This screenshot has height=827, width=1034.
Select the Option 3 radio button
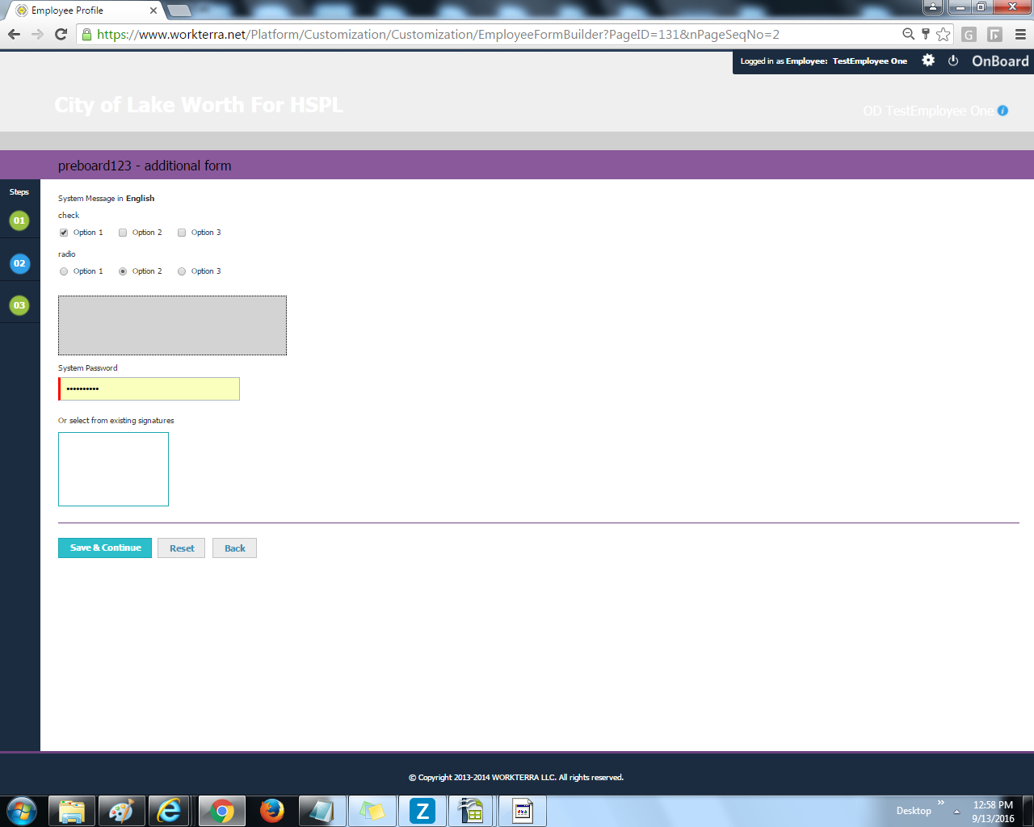tap(182, 271)
